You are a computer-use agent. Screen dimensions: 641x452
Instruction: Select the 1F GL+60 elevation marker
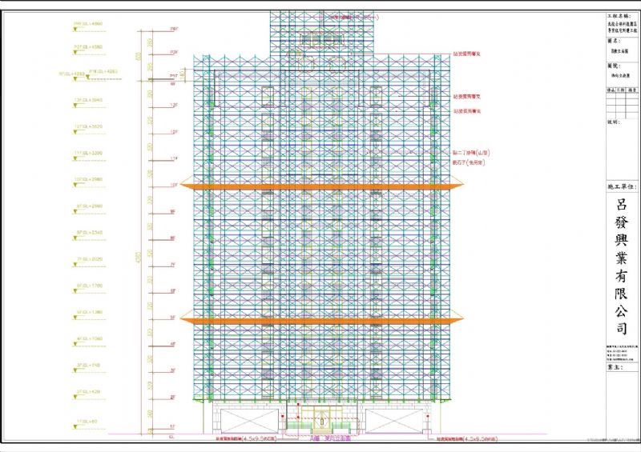coord(85,421)
